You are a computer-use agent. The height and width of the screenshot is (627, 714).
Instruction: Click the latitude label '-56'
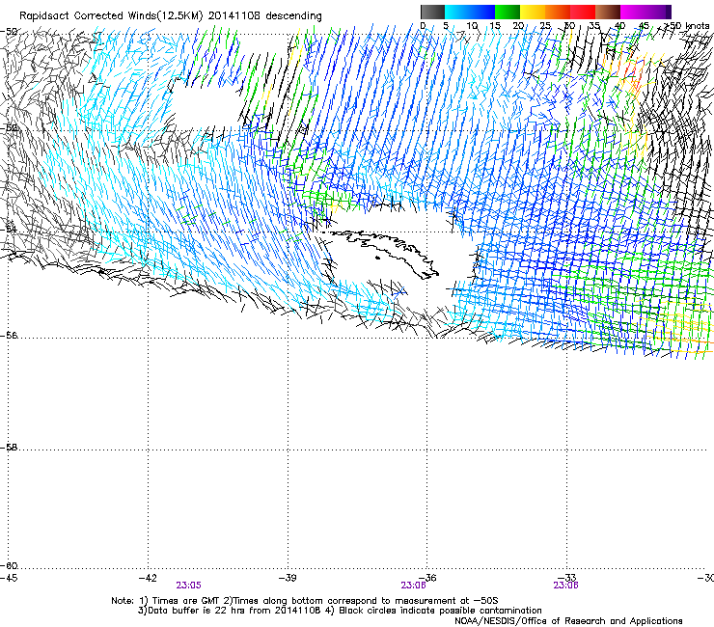[9, 336]
